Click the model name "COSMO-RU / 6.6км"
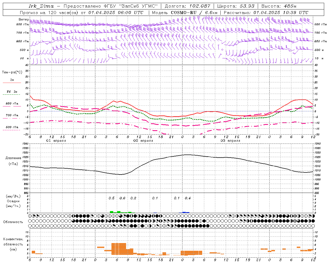Viewport: 328px width, 262px height. pyautogui.click(x=194, y=13)
